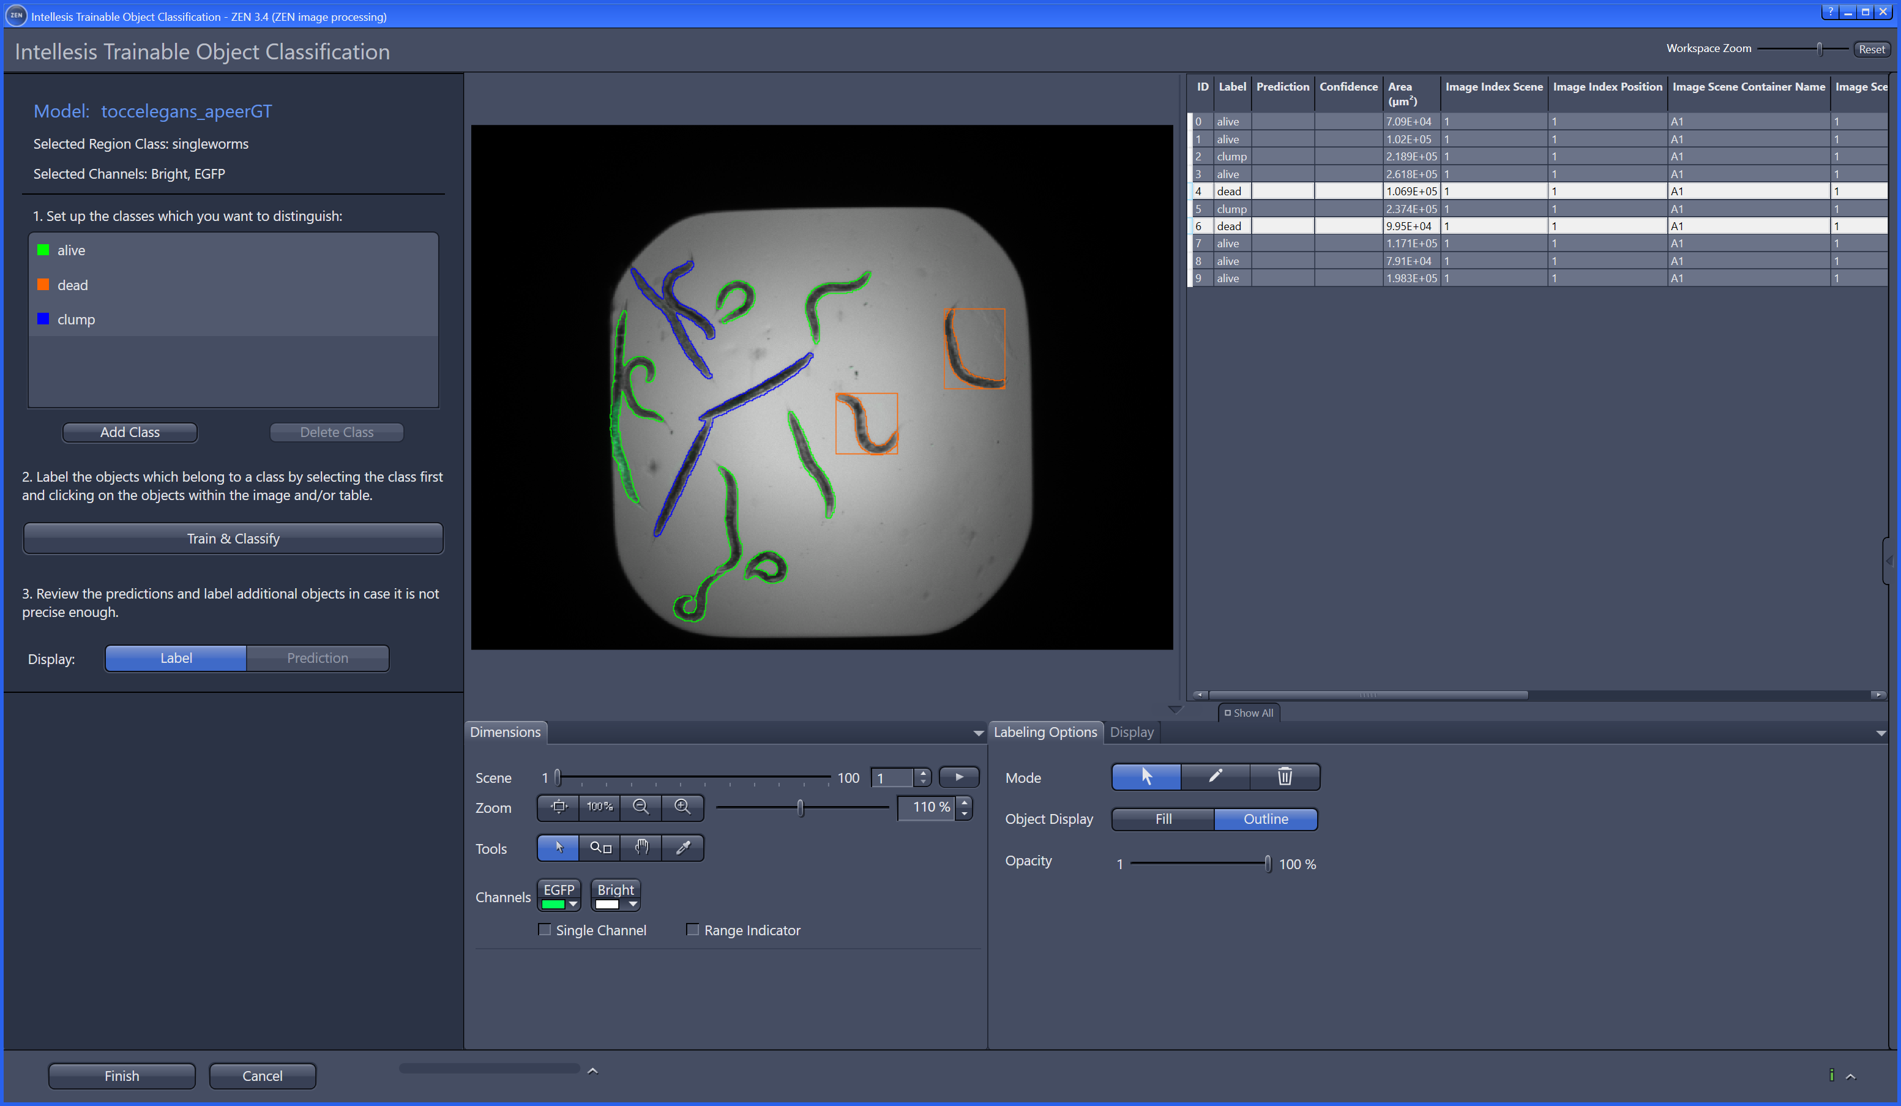Switch to the Display tab
This screenshot has height=1106, width=1901.
[1131, 732]
